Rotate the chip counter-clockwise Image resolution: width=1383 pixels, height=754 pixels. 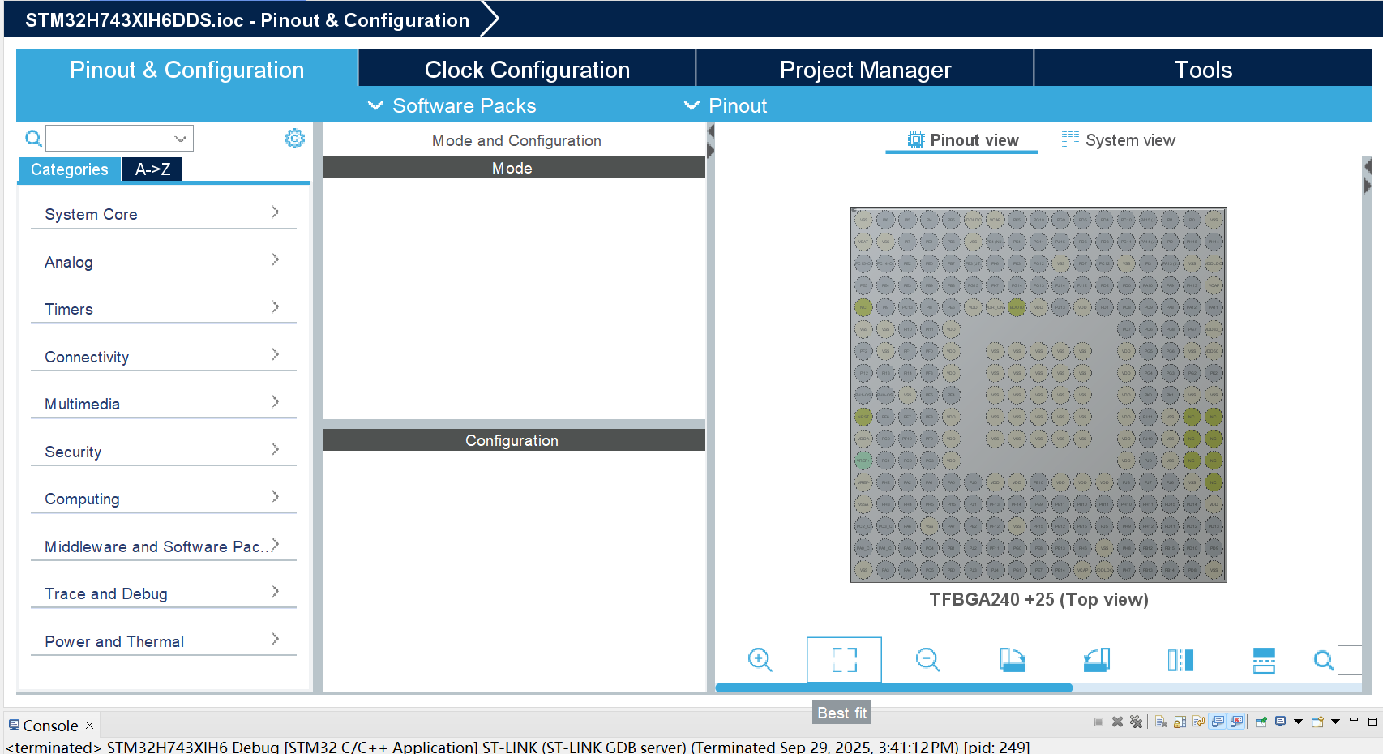point(1097,660)
